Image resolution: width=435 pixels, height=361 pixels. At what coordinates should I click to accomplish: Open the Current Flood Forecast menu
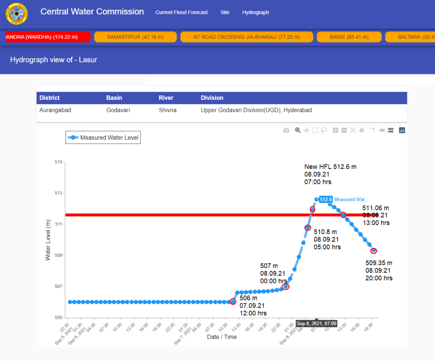coord(181,12)
